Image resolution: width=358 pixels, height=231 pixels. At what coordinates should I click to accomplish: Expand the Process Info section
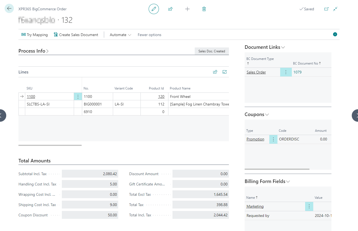click(34, 51)
